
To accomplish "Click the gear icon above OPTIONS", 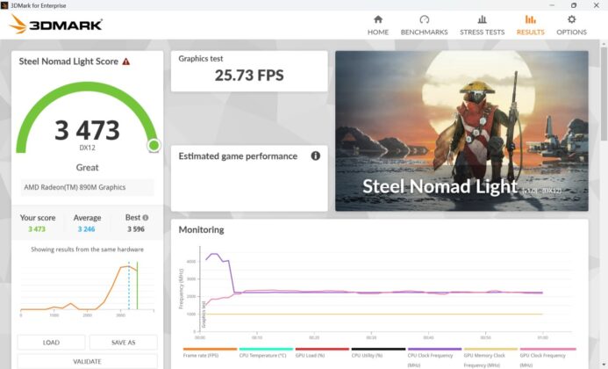I will click(x=571, y=19).
